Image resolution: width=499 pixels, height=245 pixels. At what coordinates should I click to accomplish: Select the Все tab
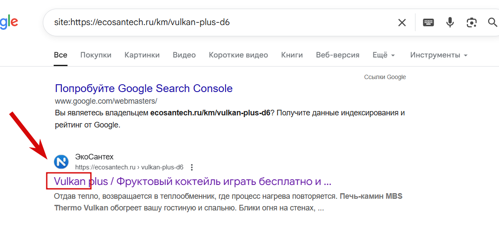[61, 55]
